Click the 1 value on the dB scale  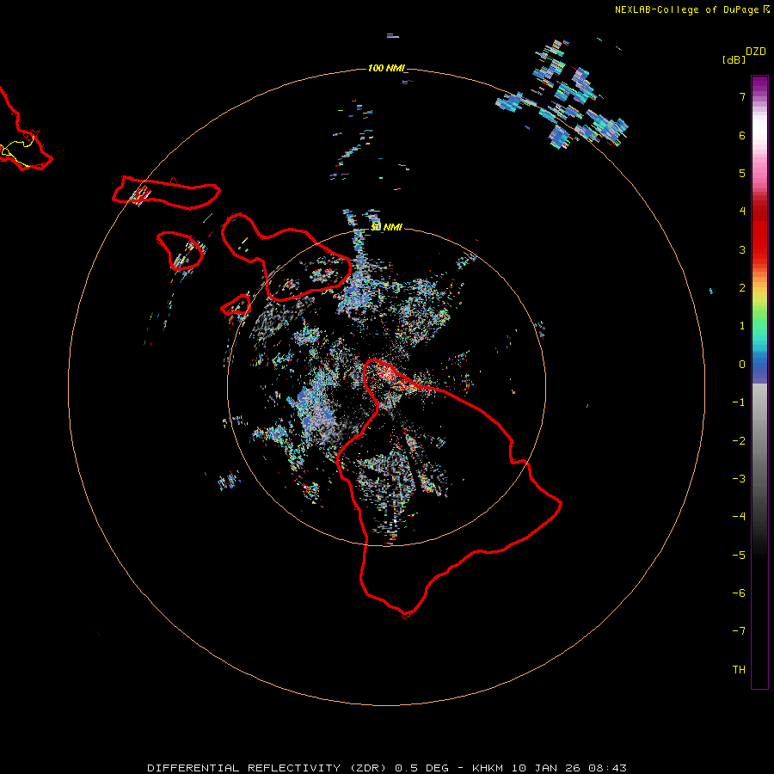click(x=742, y=326)
